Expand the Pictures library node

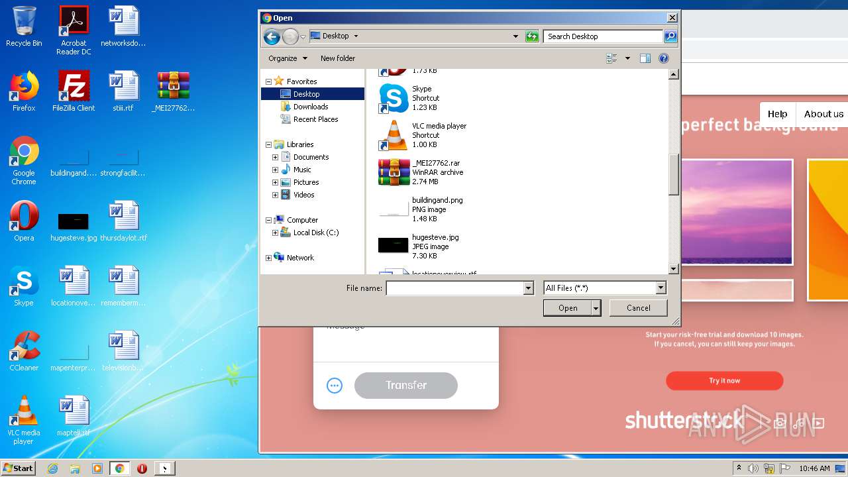point(275,182)
